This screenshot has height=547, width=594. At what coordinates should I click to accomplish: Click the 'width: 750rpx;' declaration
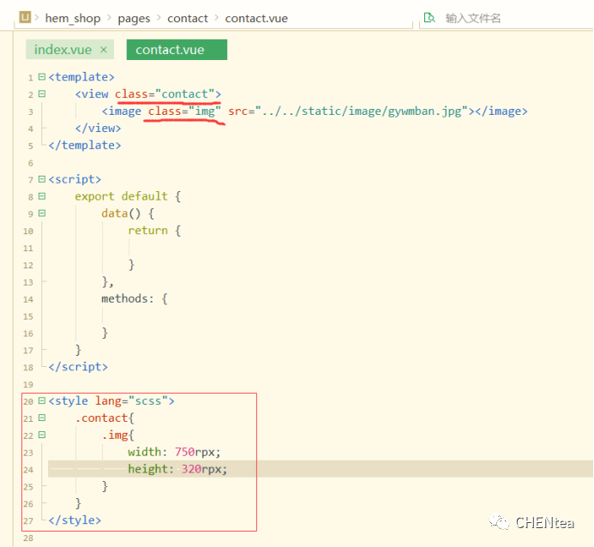[174, 452]
